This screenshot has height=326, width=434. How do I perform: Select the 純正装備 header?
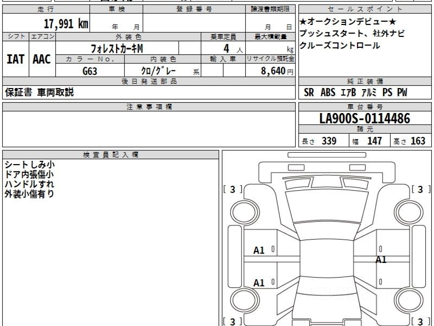(365, 81)
